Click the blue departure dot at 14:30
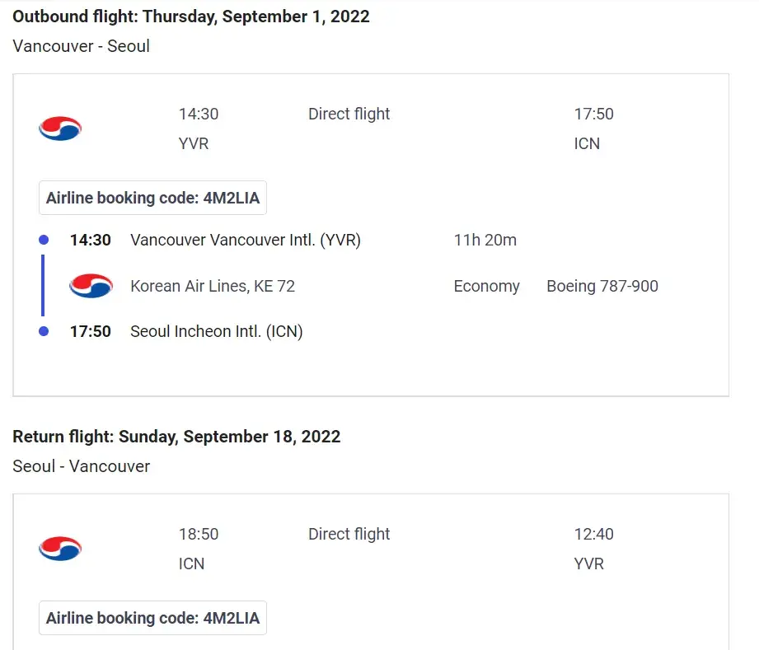This screenshot has height=650, width=759. [44, 241]
